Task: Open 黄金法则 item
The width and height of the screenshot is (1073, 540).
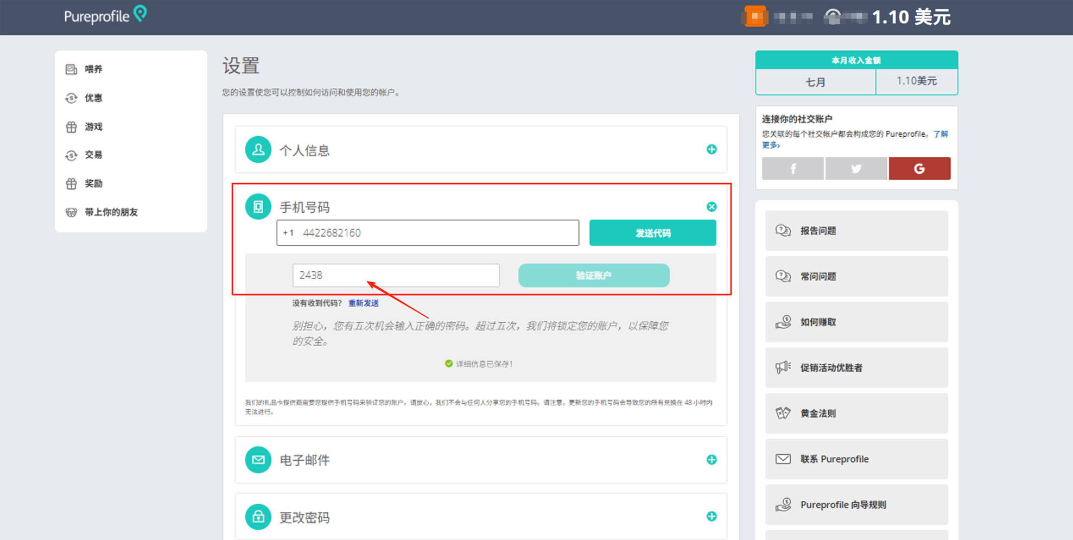Action: pos(856,413)
